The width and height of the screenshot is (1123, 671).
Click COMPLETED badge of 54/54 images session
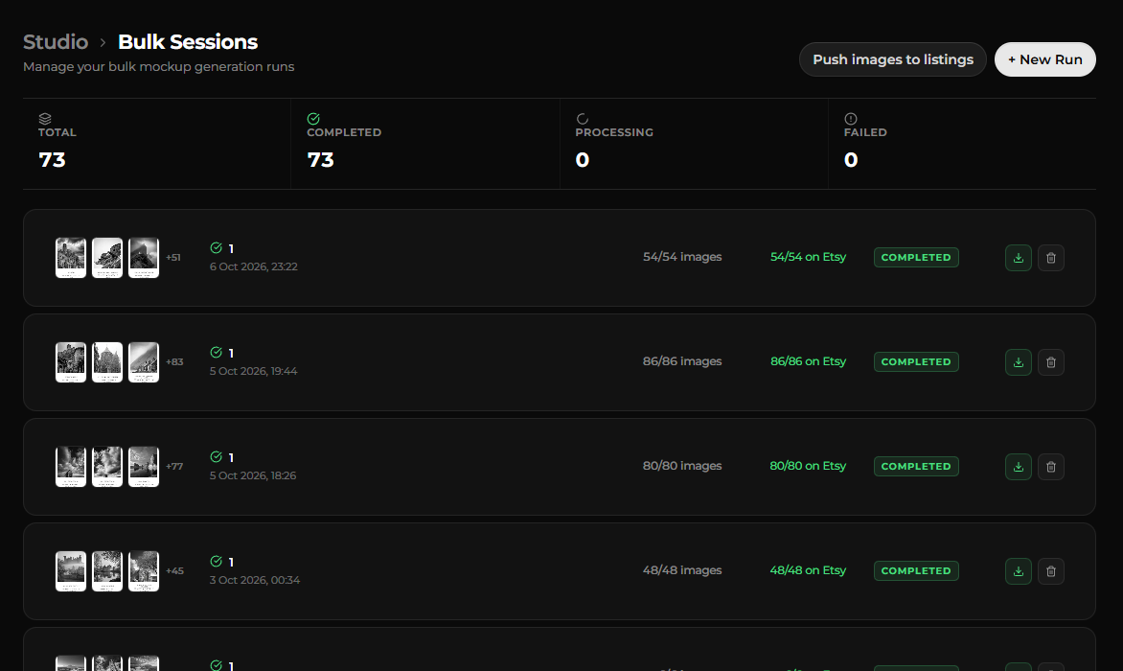coord(916,257)
